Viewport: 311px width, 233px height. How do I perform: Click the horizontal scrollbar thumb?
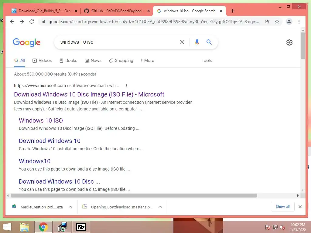pyautogui.click(x=134, y=196)
